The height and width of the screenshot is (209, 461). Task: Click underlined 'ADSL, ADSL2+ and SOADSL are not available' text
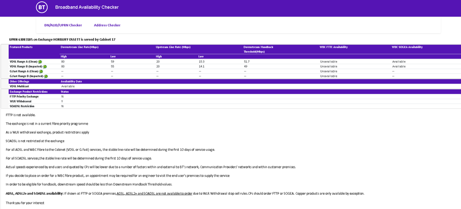(155, 193)
